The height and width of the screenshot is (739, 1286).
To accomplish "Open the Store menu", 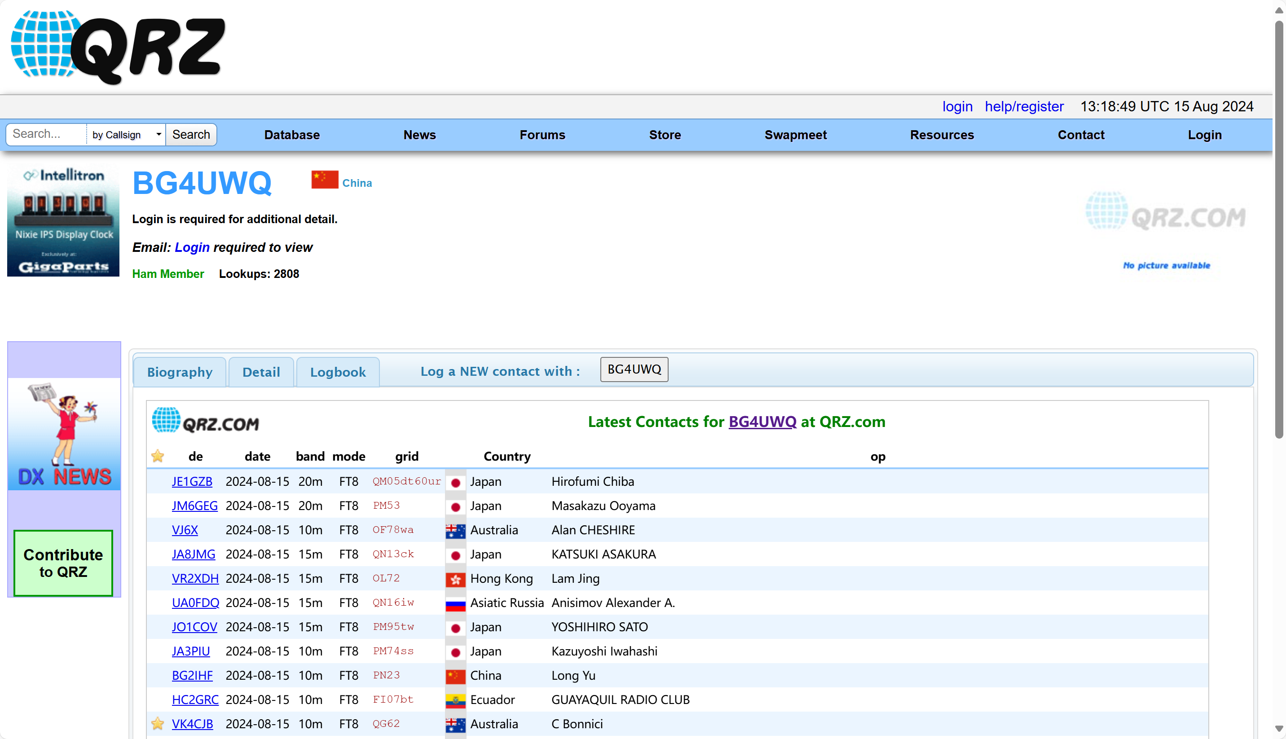I will 665,135.
